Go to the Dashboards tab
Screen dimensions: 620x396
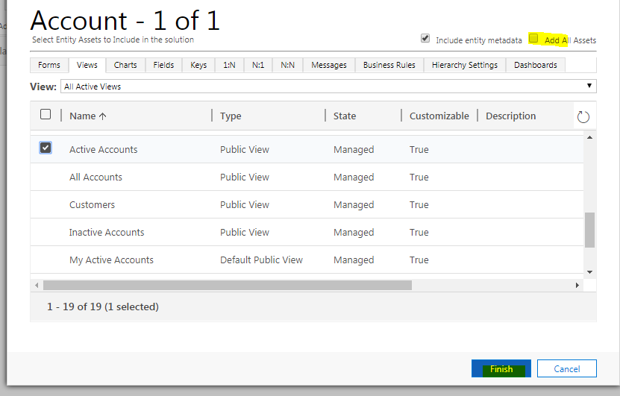(535, 66)
